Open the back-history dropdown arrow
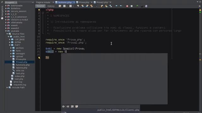 coord(67,6)
